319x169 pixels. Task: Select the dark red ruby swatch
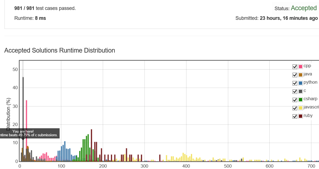click(301, 116)
